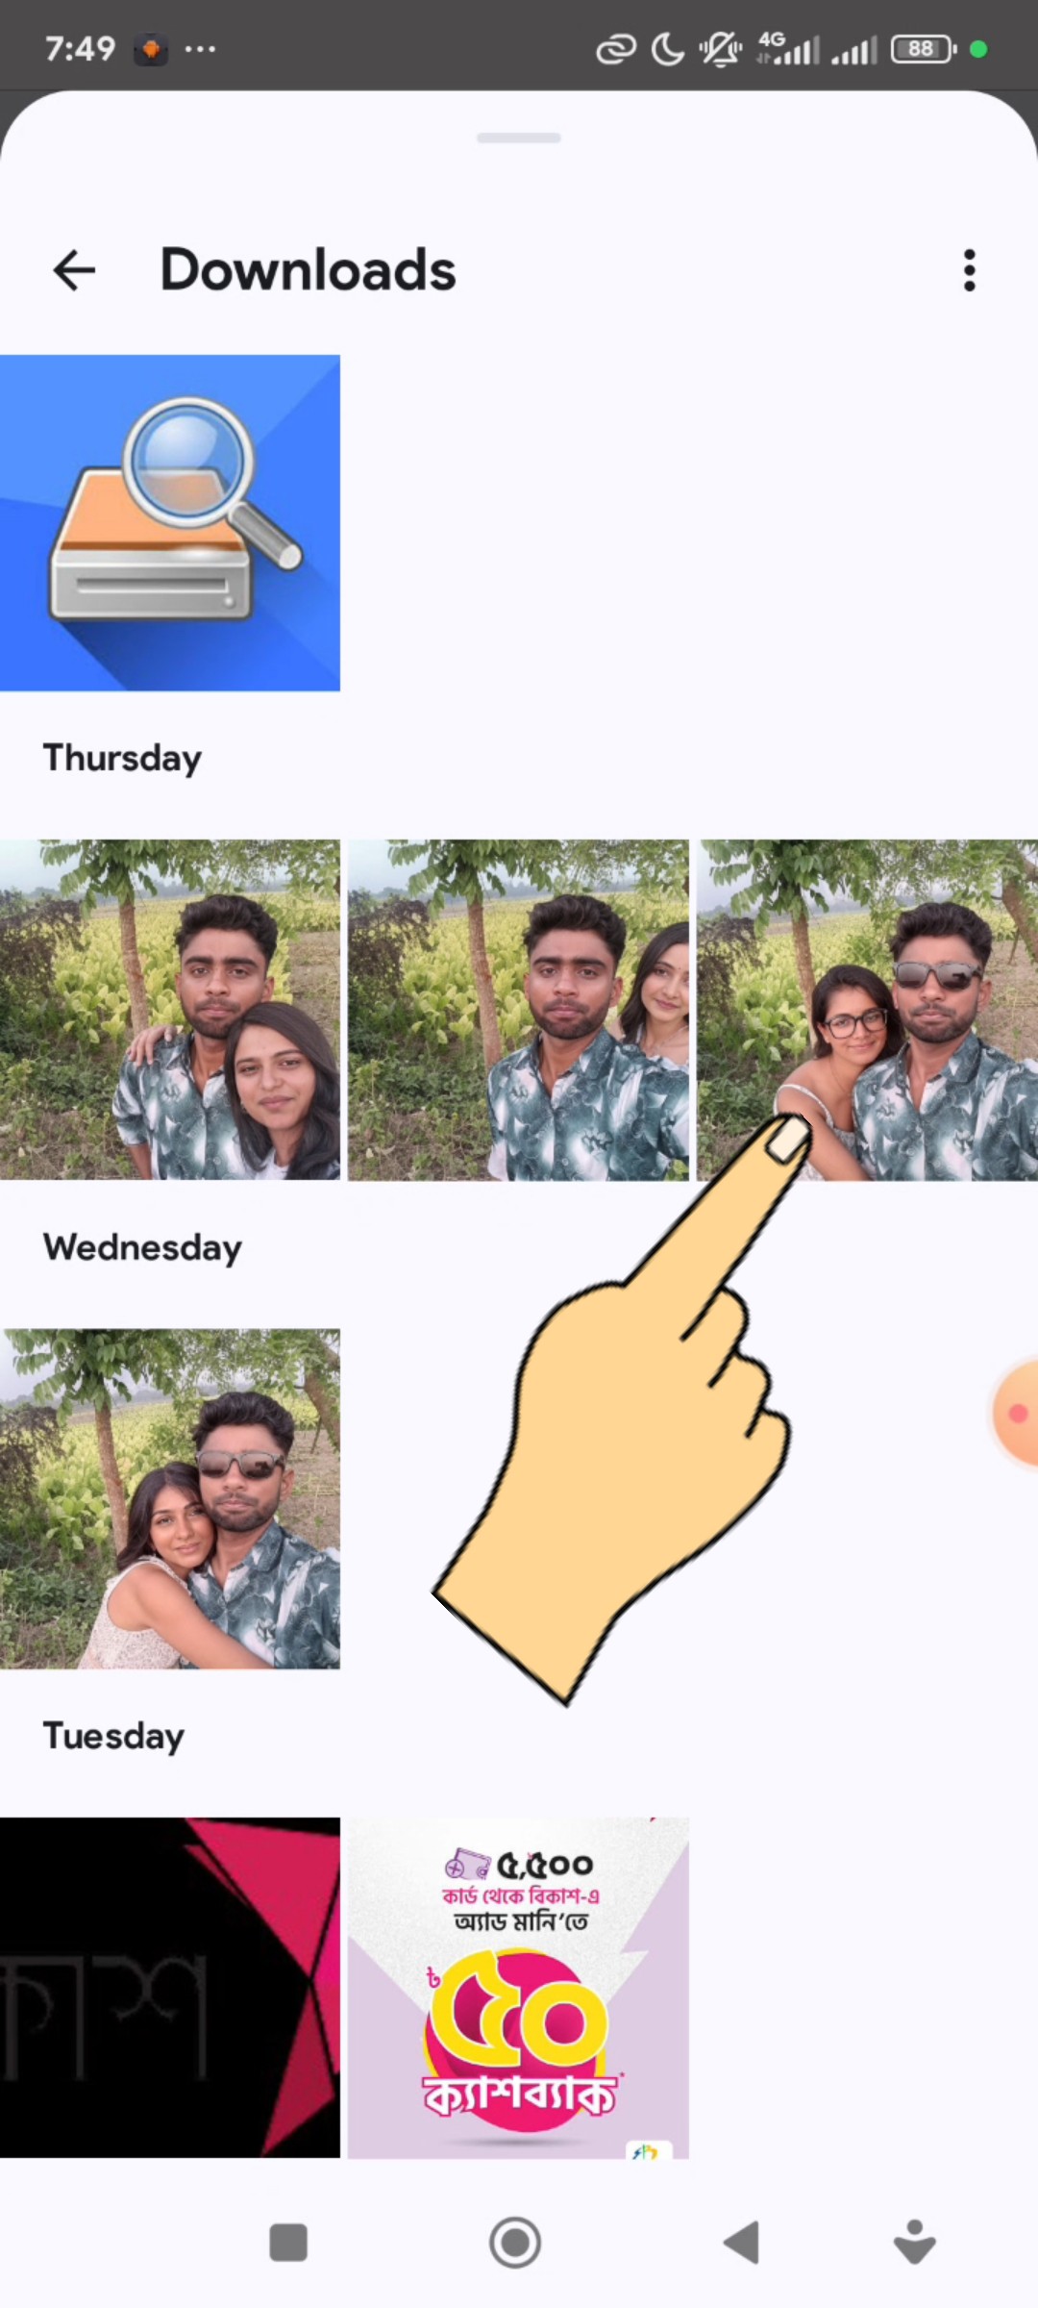Screen dimensions: 1038x2308
Task: Tap the back triangle navigation button
Action: click(741, 2243)
